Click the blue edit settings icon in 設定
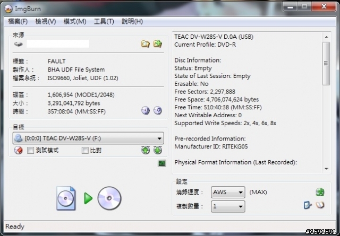Screen dimensions: 340x236 [x=308, y=205]
